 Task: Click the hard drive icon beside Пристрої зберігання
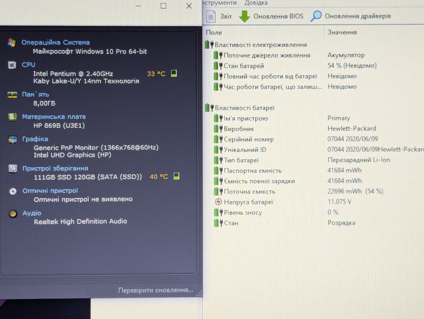click(13, 169)
